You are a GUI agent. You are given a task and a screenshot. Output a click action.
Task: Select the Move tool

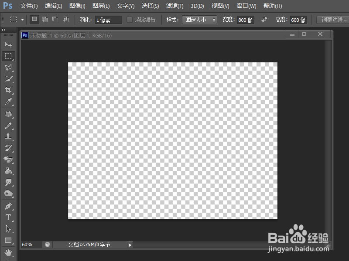pos(8,45)
